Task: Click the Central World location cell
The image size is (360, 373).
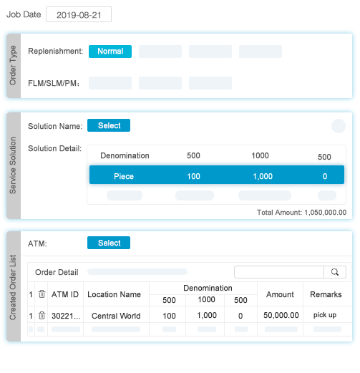Action: coord(116,316)
